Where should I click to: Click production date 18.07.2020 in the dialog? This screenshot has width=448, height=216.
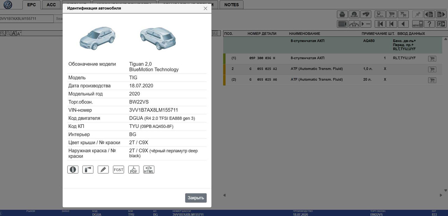pos(141,86)
